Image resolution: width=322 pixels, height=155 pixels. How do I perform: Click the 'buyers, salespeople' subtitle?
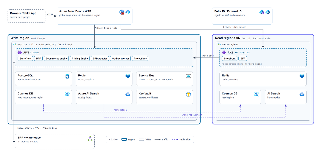(x=20, y=17)
